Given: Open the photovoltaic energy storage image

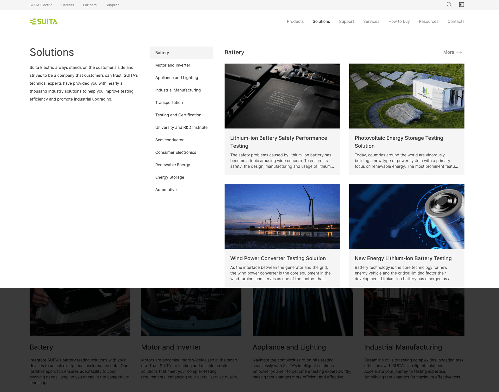Looking at the screenshot, I should [x=407, y=96].
